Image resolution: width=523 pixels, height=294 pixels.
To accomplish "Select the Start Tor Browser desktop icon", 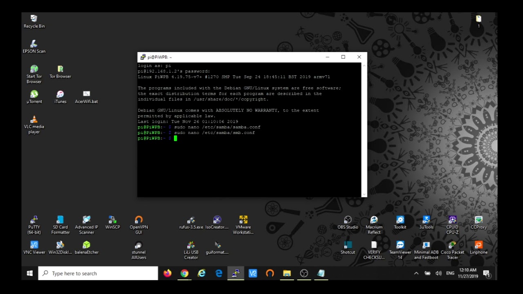I will click(34, 74).
